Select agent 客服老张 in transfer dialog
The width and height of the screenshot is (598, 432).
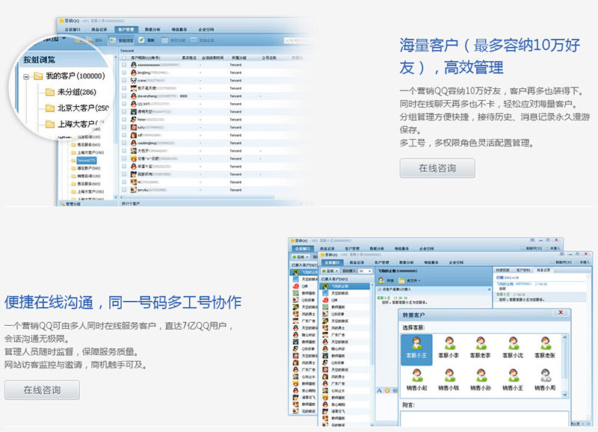pos(545,348)
